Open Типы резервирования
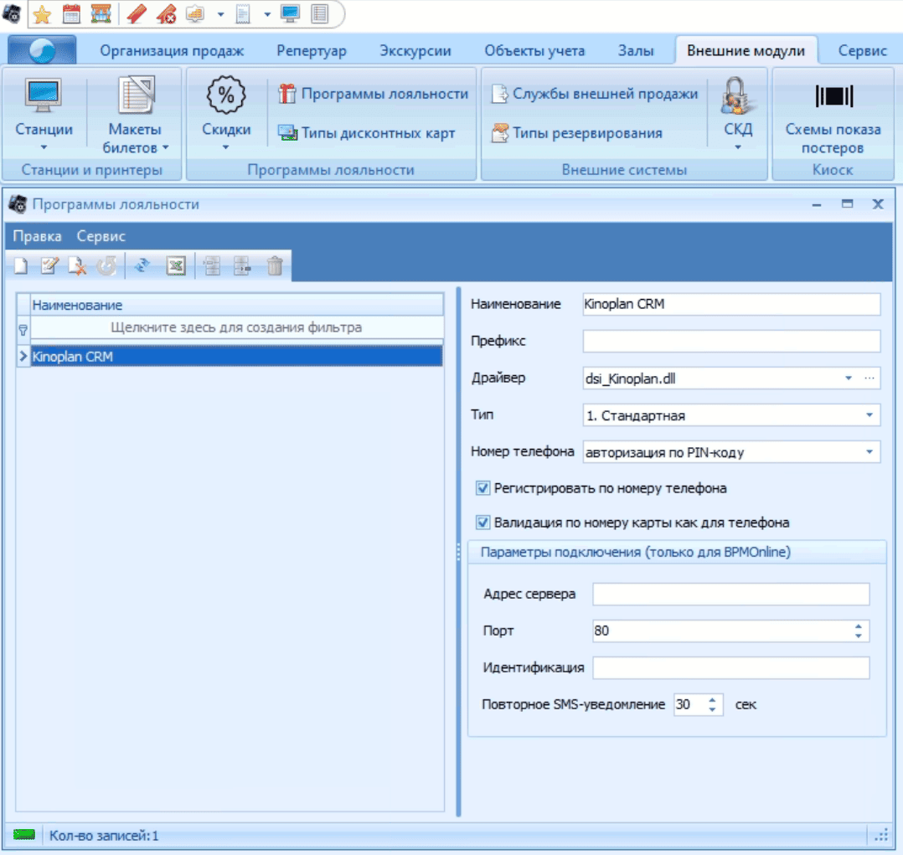Image resolution: width=903 pixels, height=855 pixels. (x=577, y=133)
